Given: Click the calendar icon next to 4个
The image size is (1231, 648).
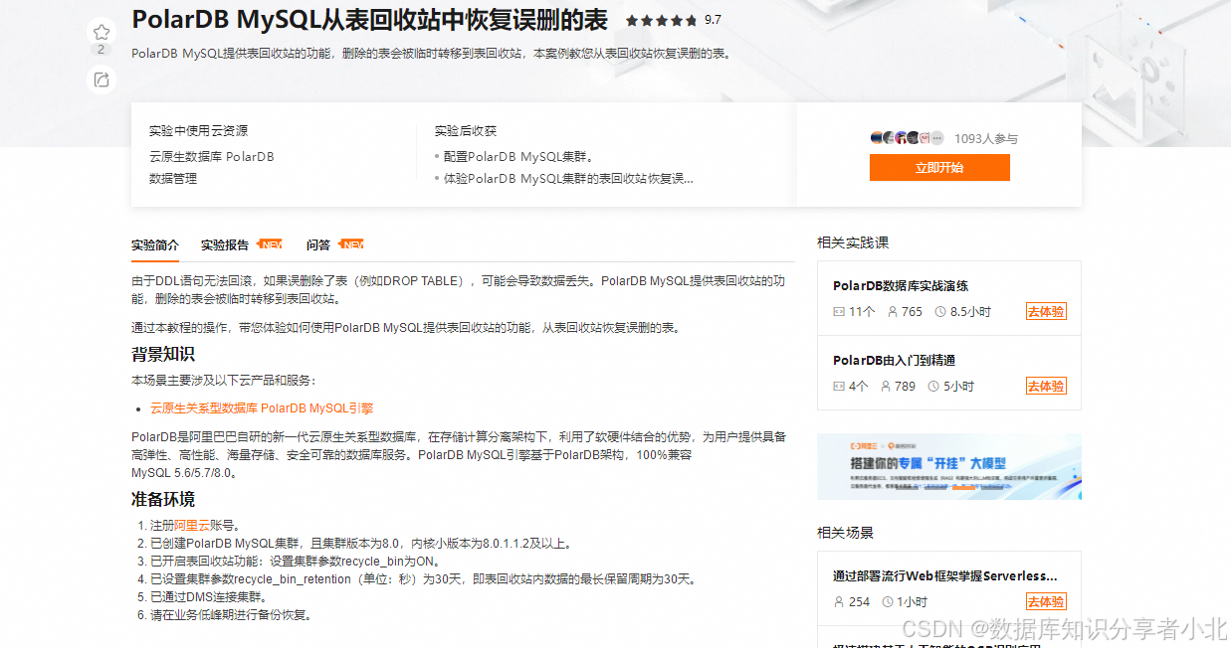Looking at the screenshot, I should click(x=839, y=386).
